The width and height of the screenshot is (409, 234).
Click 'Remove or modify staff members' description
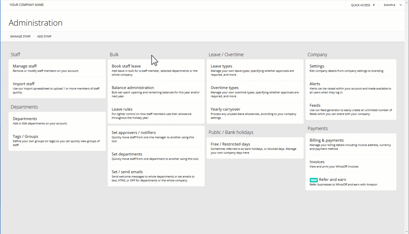click(x=46, y=71)
